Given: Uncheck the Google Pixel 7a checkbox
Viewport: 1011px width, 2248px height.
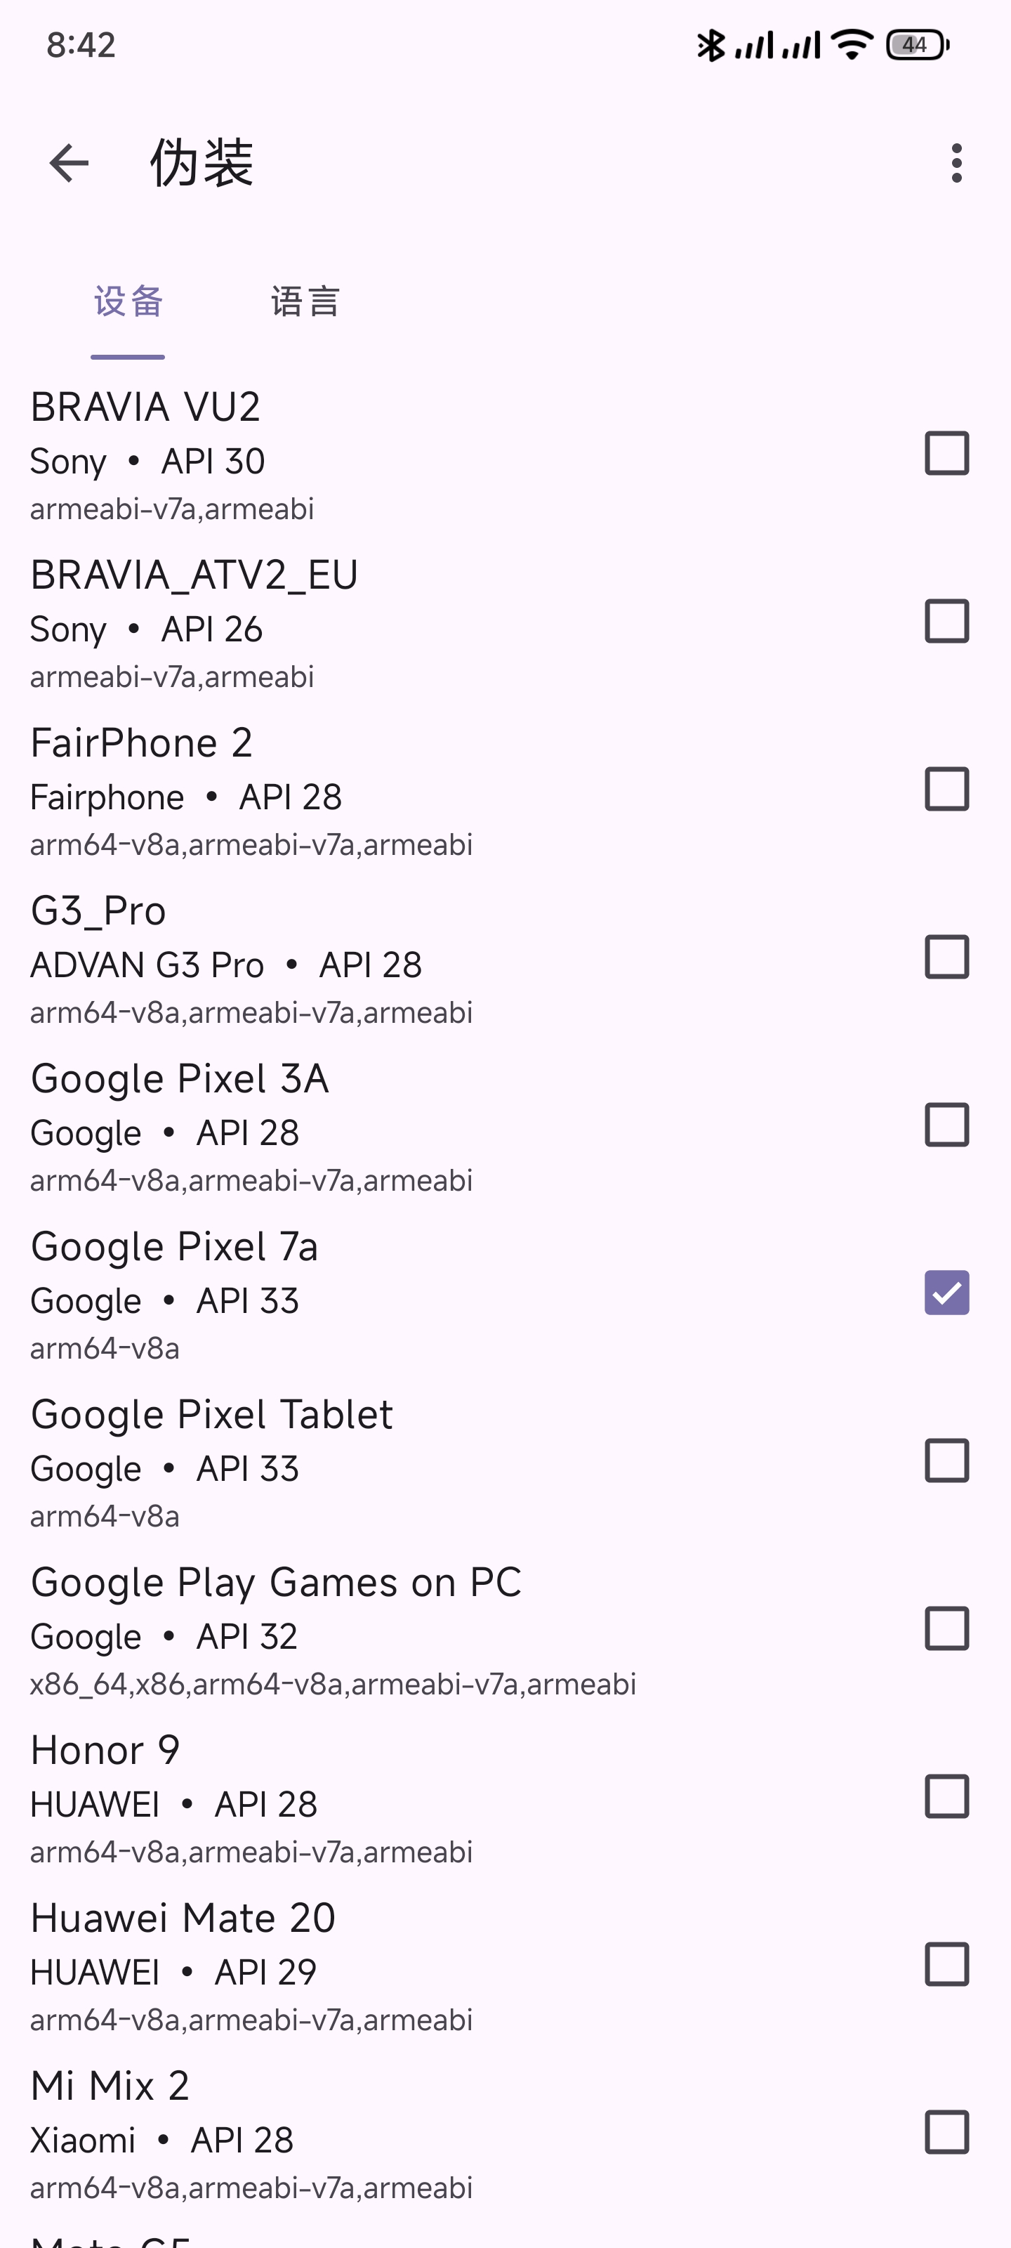Looking at the screenshot, I should pos(946,1293).
